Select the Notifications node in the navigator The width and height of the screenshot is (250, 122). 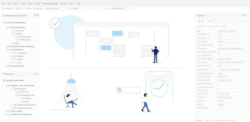coord(25,37)
